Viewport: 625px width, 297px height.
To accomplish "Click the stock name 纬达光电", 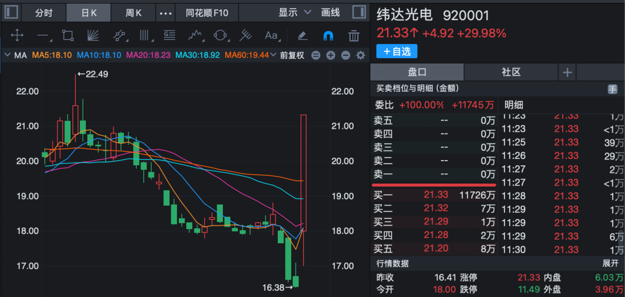I will (405, 15).
